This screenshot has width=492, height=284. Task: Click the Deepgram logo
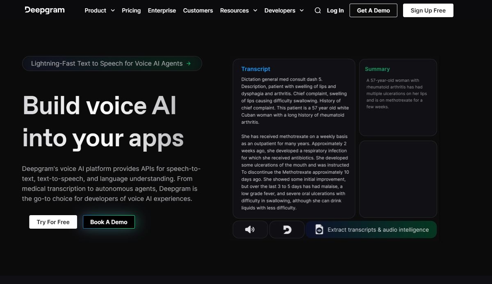click(44, 10)
